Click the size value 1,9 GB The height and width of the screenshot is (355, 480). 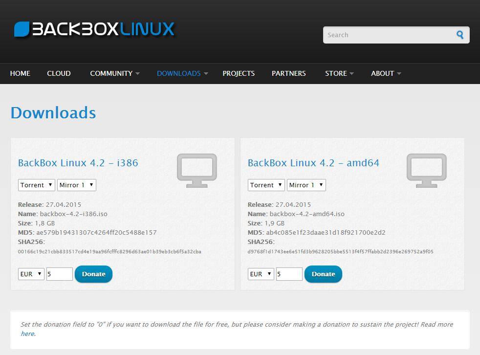point(275,223)
